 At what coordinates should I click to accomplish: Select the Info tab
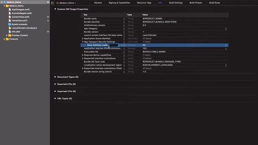[160, 3]
